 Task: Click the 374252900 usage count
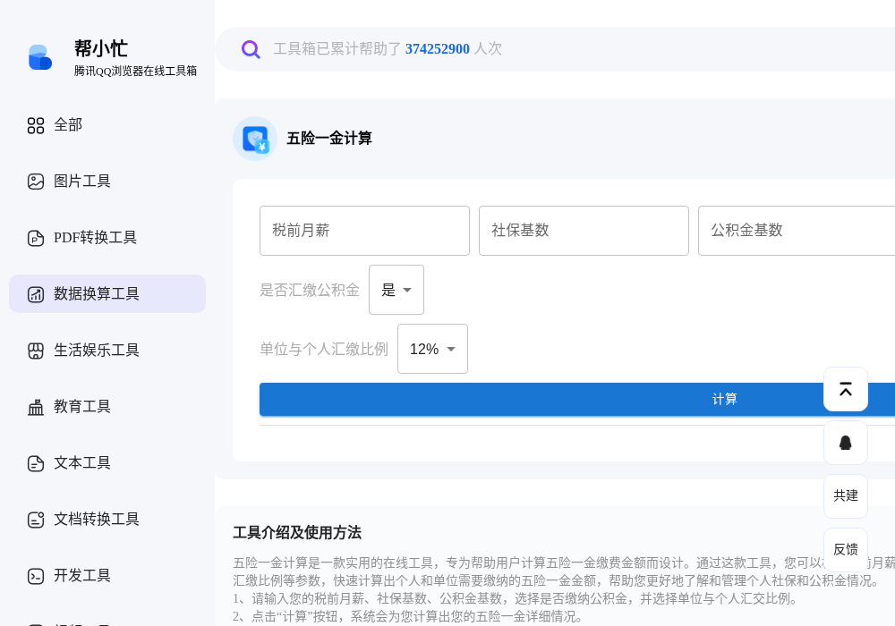pos(438,49)
